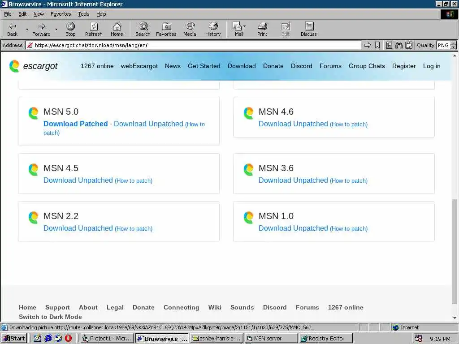The width and height of the screenshot is (459, 344).
Task: Click How to patch for MSN 3.6
Action: (x=349, y=181)
